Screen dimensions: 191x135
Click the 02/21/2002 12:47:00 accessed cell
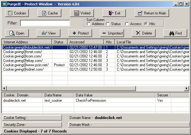pyautogui.click(x=86, y=47)
